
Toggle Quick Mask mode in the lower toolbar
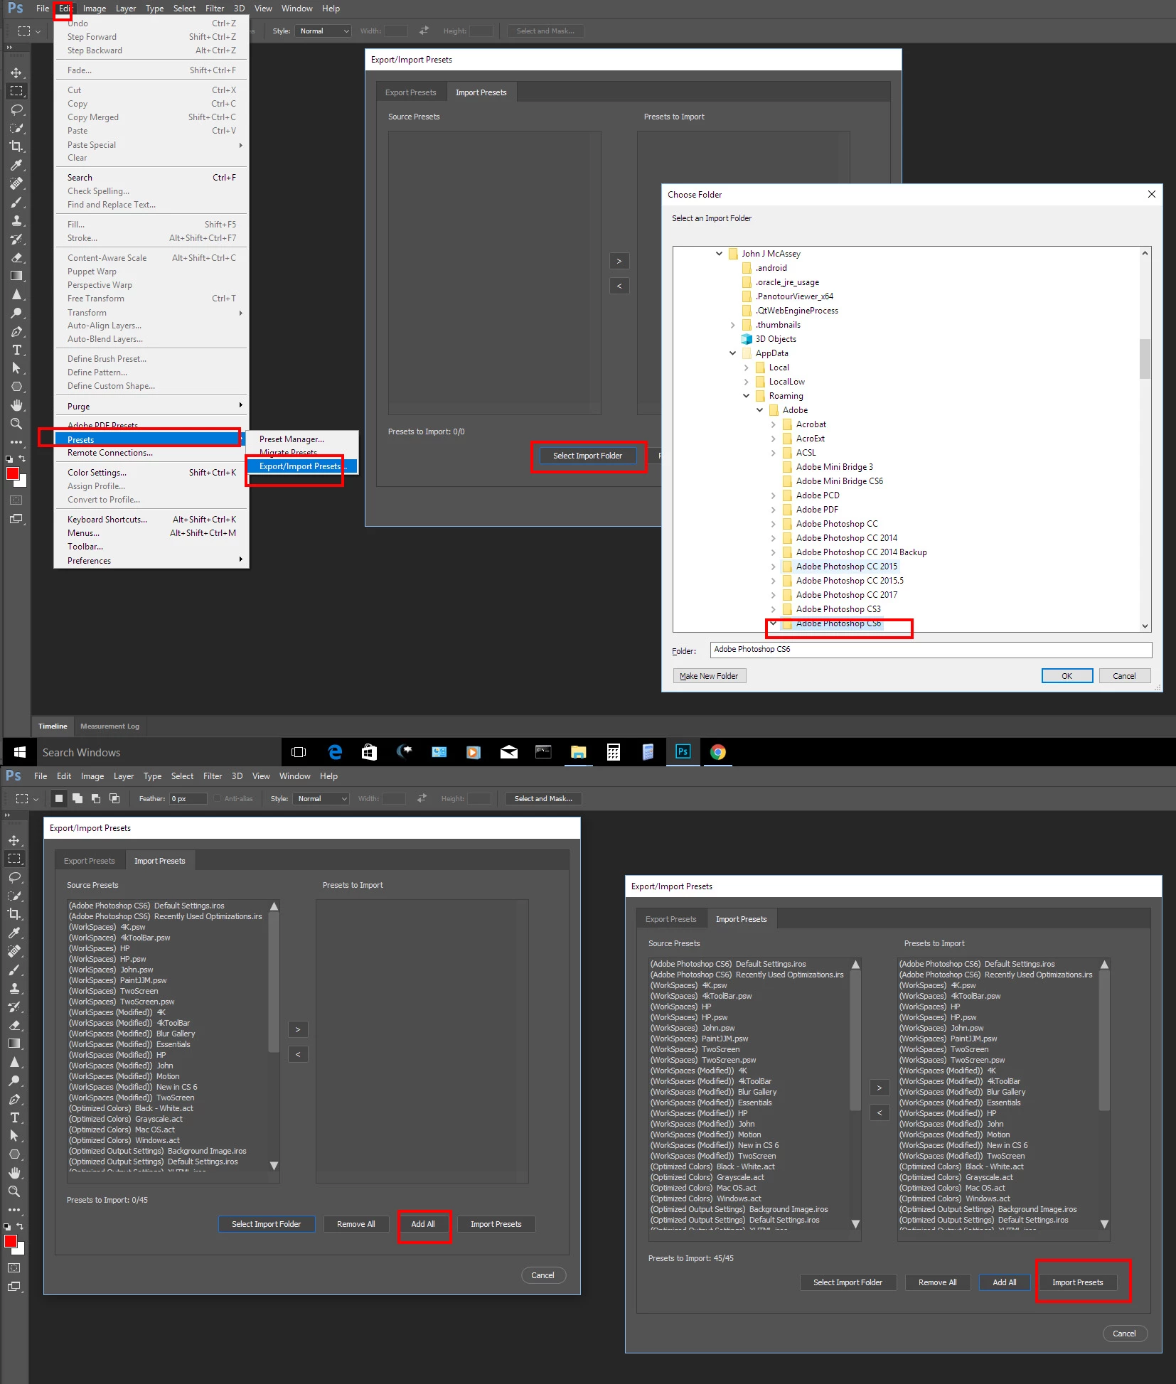(14, 1268)
